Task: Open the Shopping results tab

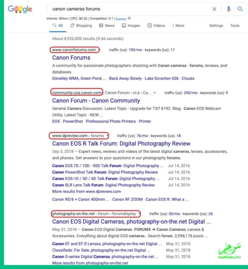Action: coord(81,26)
